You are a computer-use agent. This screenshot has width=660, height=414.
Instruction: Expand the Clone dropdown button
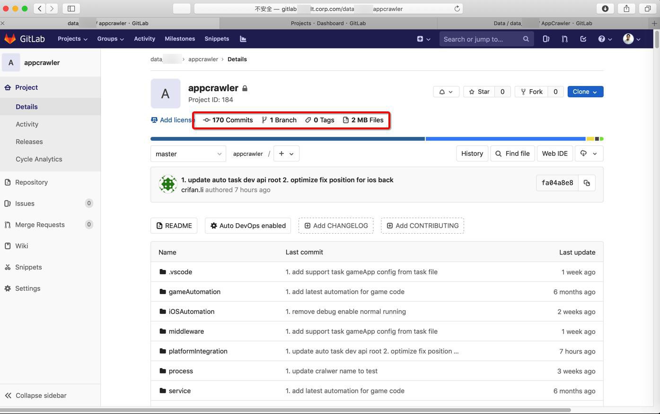[x=585, y=92]
